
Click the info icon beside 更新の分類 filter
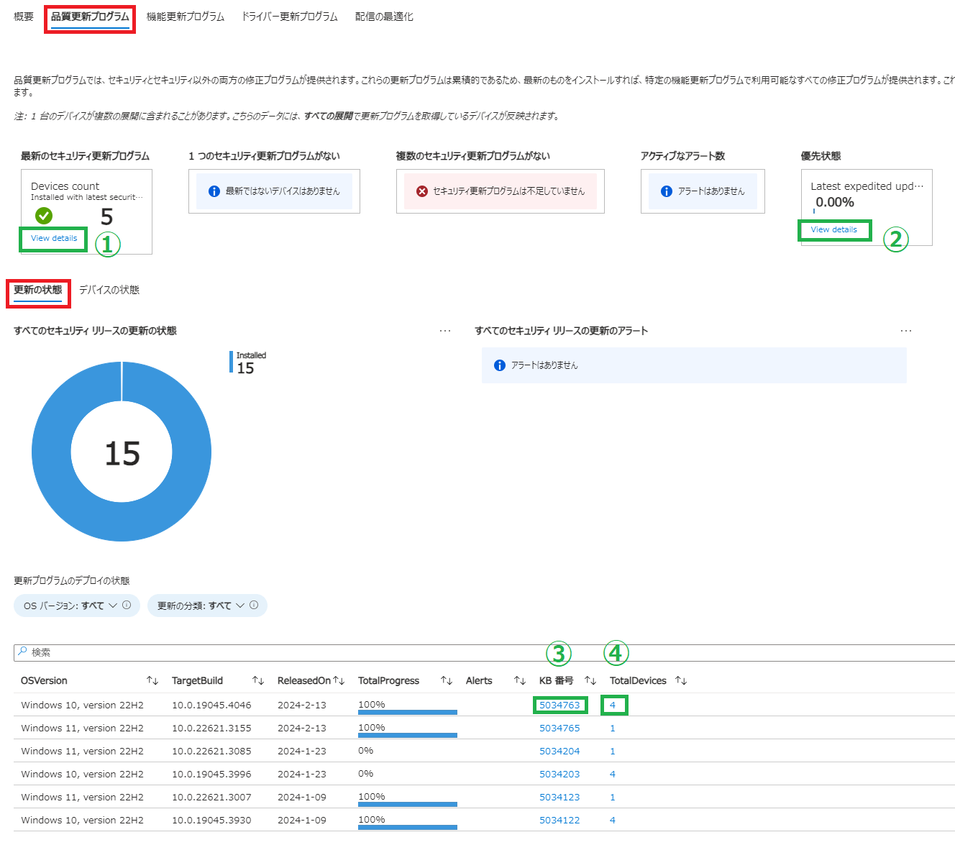[x=254, y=605]
